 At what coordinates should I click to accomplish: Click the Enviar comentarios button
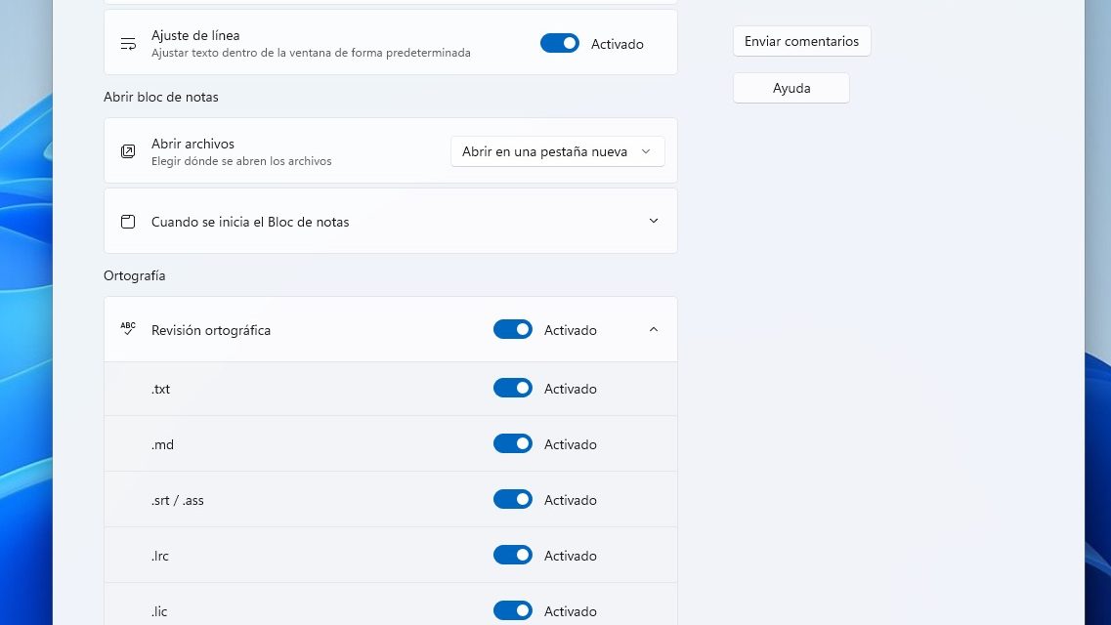pos(801,41)
